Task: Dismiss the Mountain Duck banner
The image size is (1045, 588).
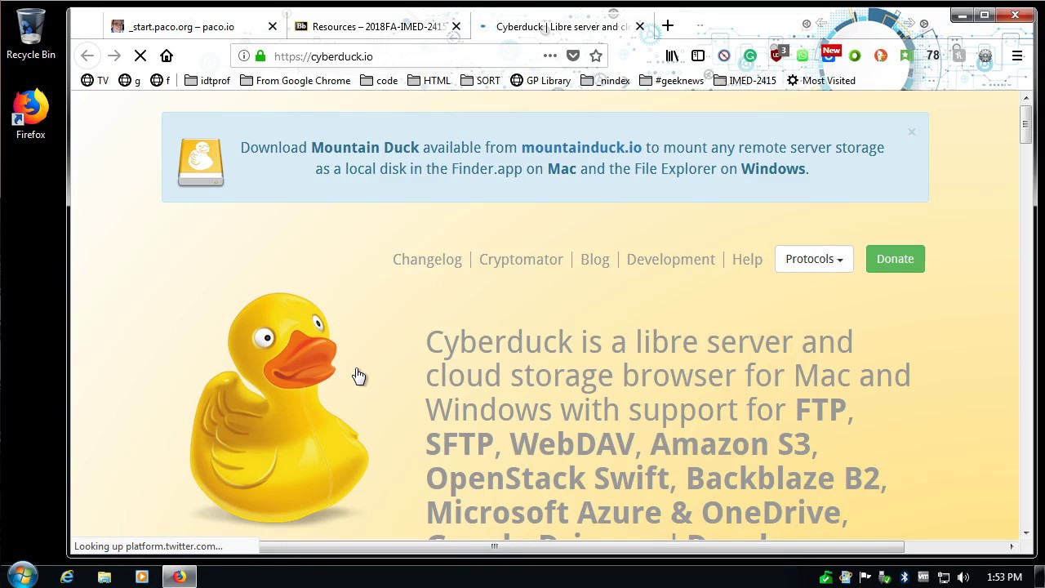Action: (912, 131)
